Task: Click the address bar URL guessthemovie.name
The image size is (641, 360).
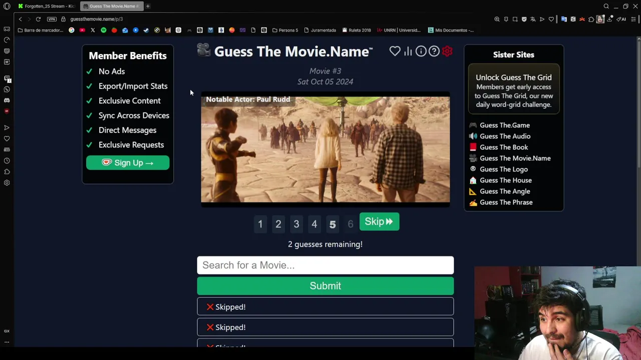Action: (97, 19)
